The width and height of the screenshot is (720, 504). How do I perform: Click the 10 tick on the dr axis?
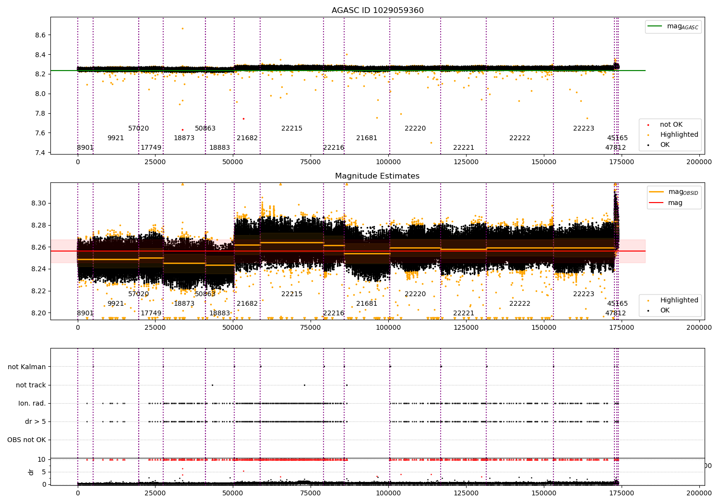click(42, 459)
